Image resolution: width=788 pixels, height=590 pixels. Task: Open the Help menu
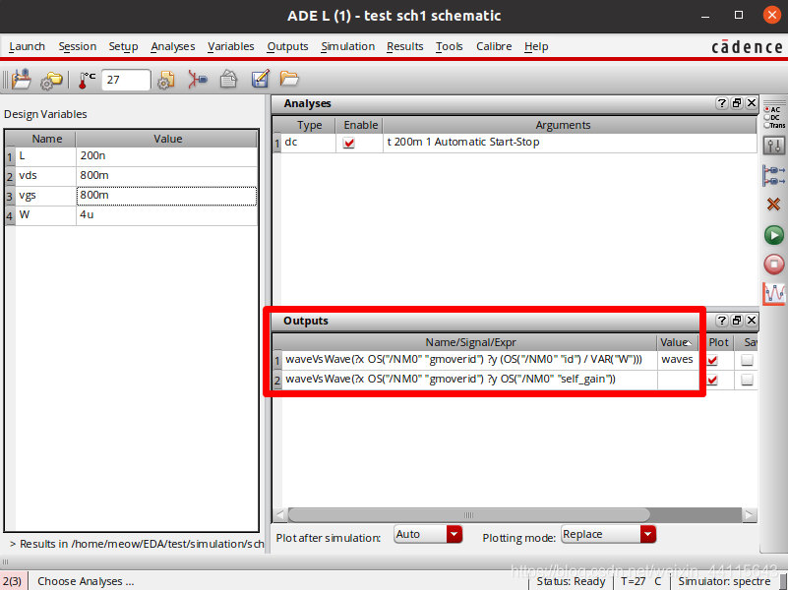(536, 46)
